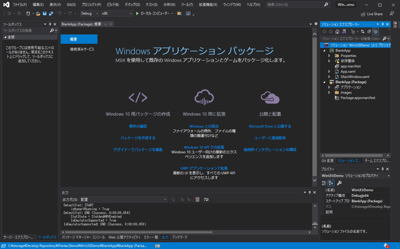Sort properties alphabetically in Properties panel
This screenshot has height=249, width=400.
click(331, 183)
